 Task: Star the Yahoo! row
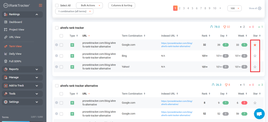pos(255,67)
